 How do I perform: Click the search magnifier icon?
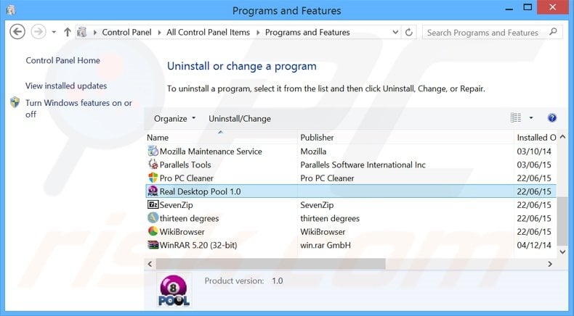(x=553, y=32)
